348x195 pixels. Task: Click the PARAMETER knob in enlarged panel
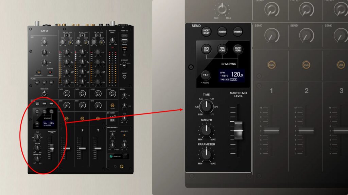click(206, 154)
